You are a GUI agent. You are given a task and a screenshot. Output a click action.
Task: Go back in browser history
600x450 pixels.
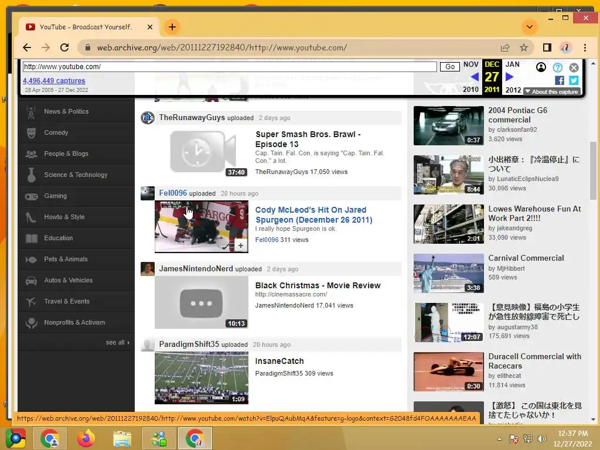(27, 47)
